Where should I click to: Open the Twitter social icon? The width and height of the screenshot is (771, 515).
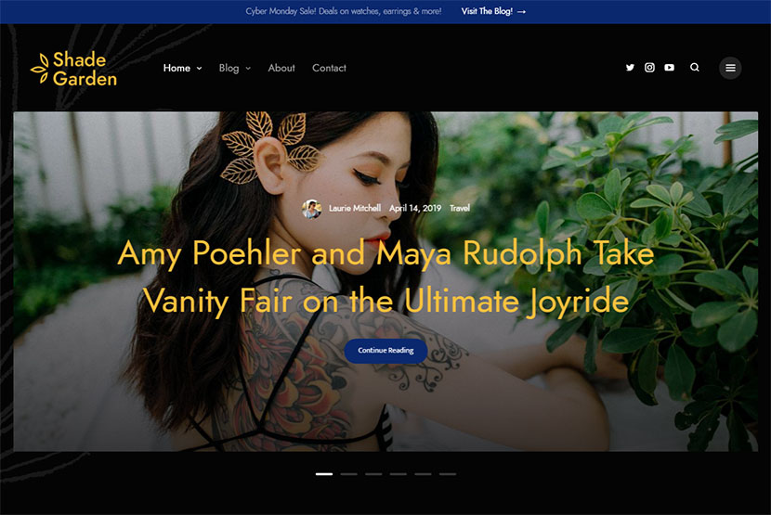pos(630,68)
